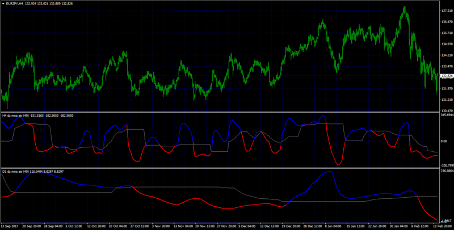Click the 12 Oct 20:00 time label

(96, 226)
